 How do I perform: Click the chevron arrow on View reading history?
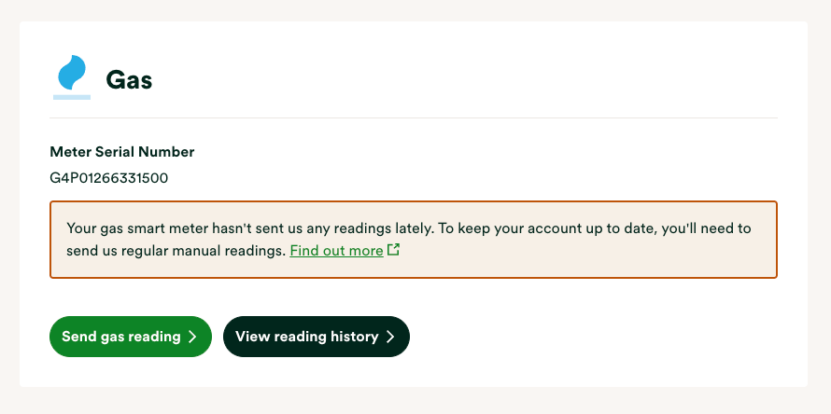[x=390, y=337]
